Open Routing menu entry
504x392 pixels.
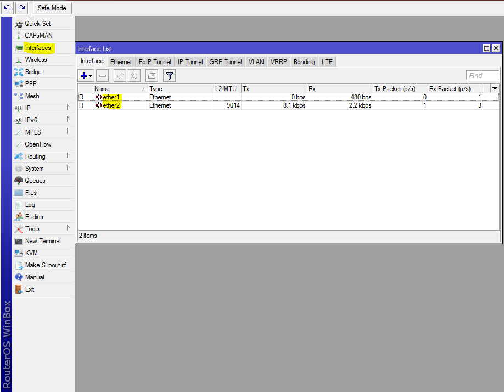[43, 156]
